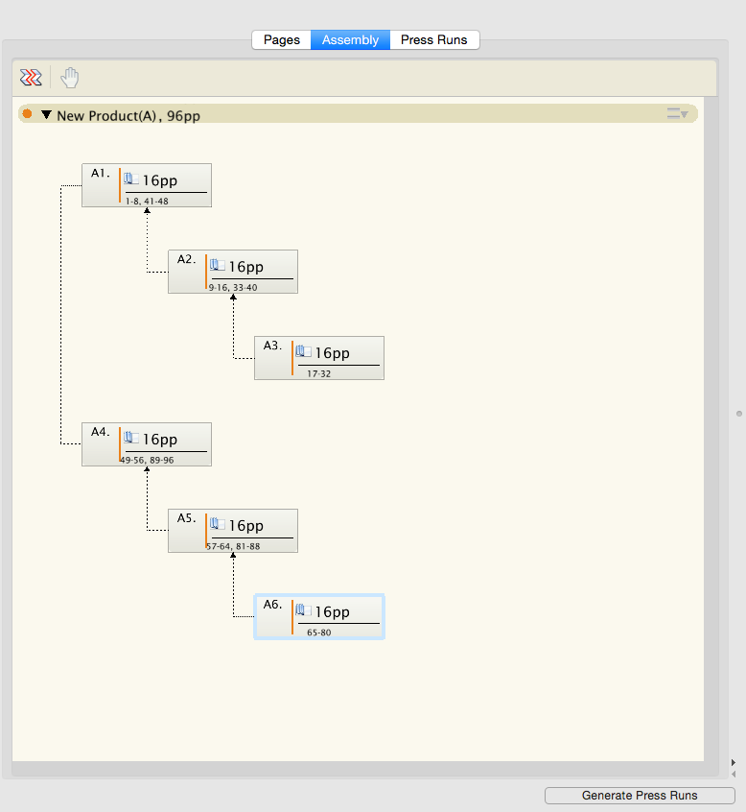Click Generate Press Runs button

tap(640, 796)
